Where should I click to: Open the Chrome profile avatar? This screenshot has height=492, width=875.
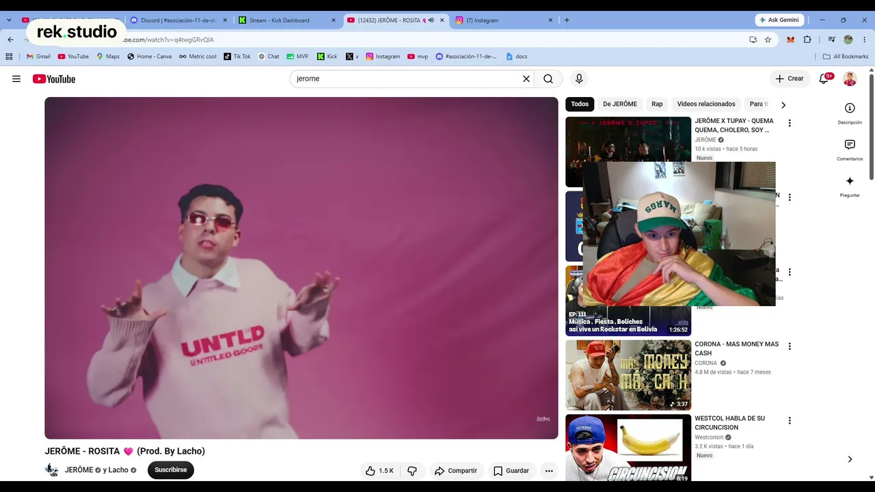pyautogui.click(x=848, y=40)
